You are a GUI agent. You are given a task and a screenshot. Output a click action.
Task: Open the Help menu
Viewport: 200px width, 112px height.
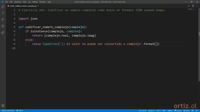tap(49, 2)
